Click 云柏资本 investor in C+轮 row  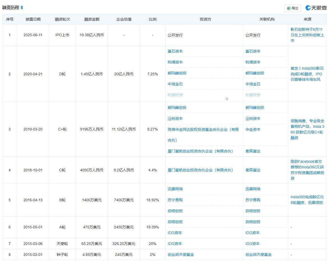pos(175,118)
